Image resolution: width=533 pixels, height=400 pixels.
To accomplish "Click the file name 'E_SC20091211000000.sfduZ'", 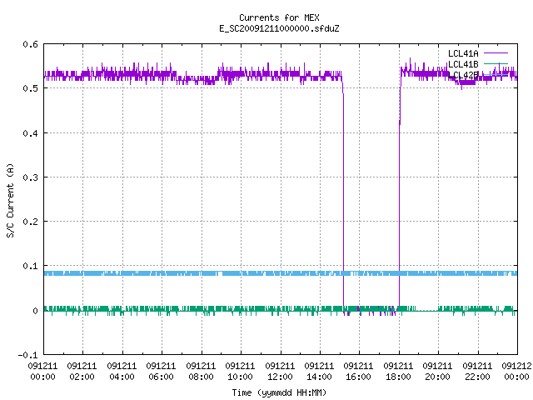I will (279, 28).
